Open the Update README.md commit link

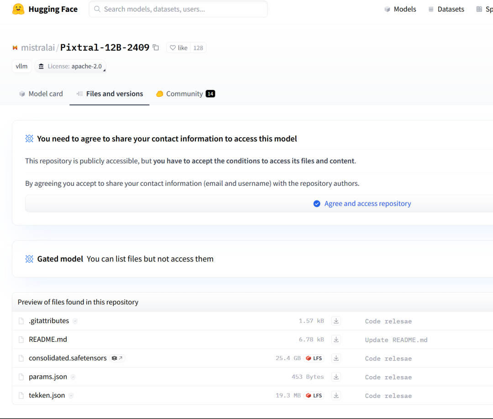pos(396,340)
